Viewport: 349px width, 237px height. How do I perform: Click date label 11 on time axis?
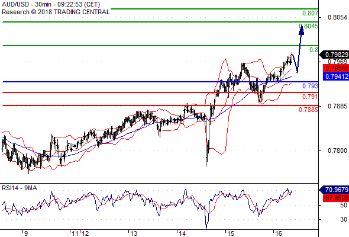coord(75,233)
